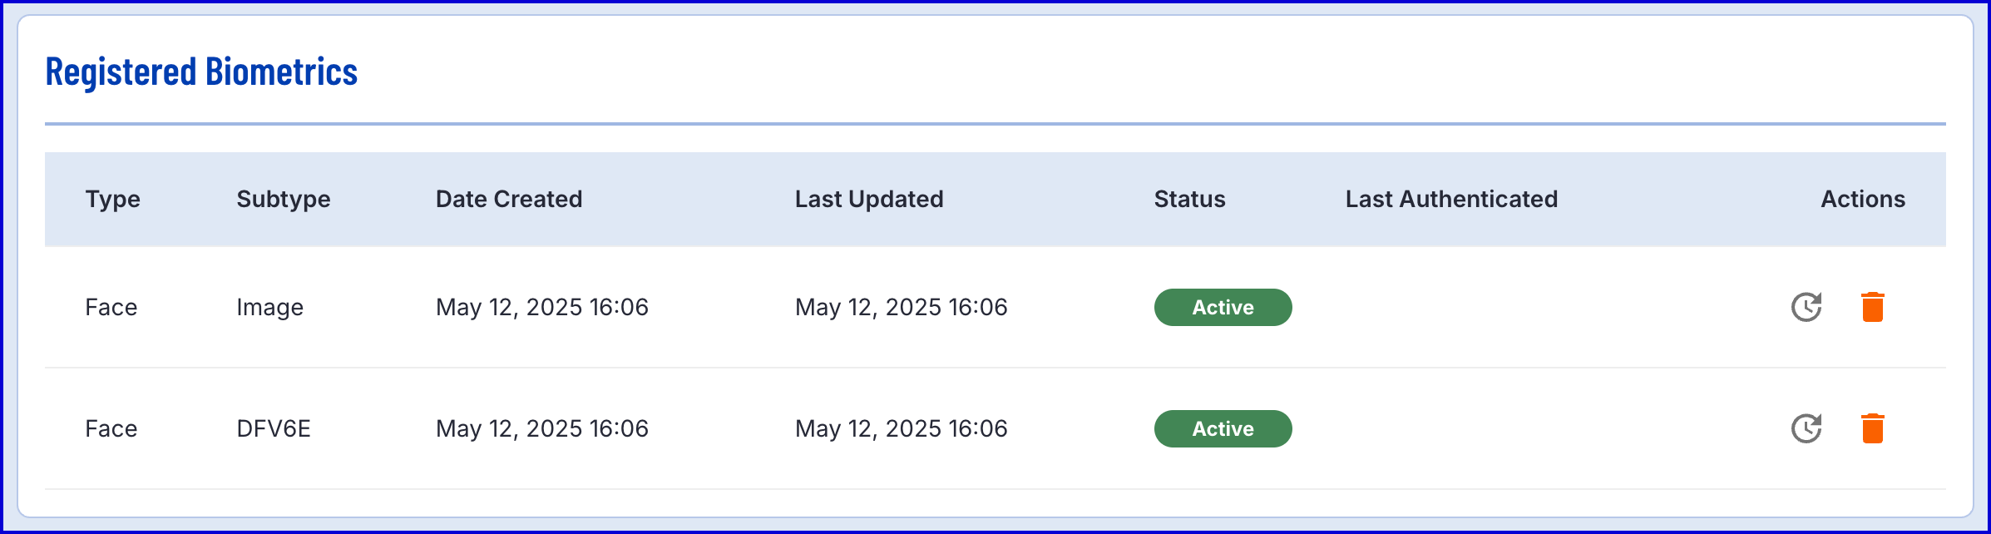Click the Date Created column header

pos(509,199)
